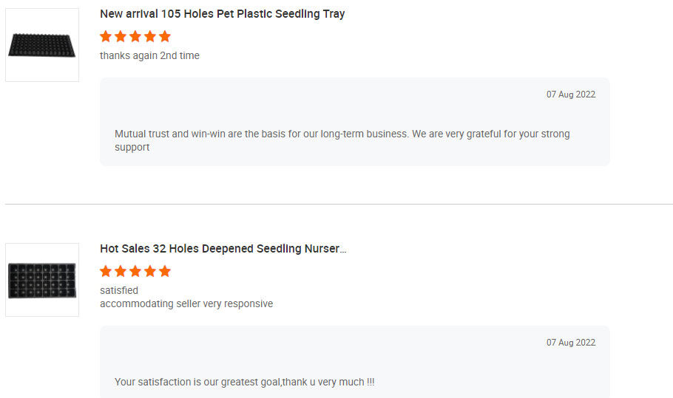Click "Your satisfaction is our greatest goal" reply
673x398 pixels.
pyautogui.click(x=244, y=382)
